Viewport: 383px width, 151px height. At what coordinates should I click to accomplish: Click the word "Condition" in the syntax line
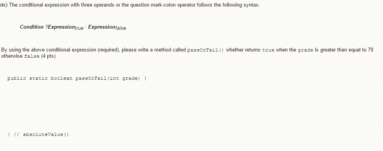(x=32, y=27)
